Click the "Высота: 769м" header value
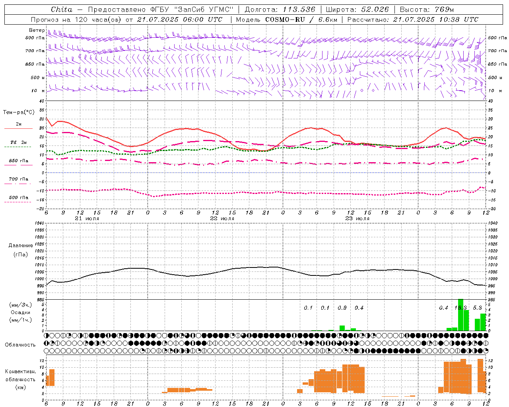Viewport: 509px width, 407px height. tap(427, 10)
